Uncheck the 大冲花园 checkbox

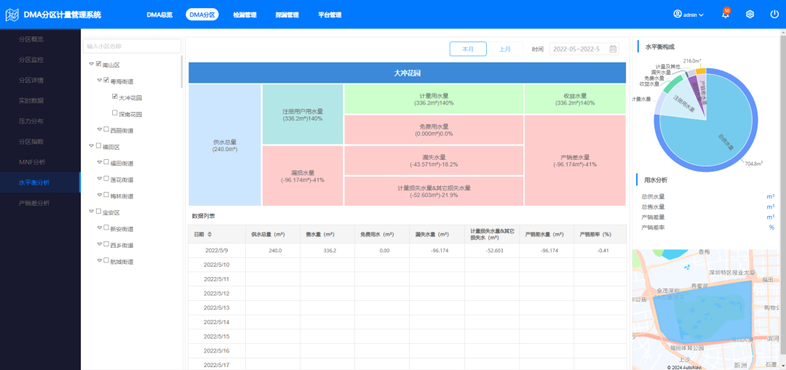click(x=115, y=97)
